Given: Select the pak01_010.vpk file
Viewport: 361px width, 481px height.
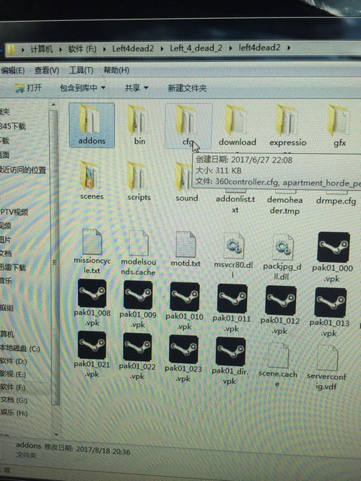Looking at the screenshot, I should tap(184, 306).
